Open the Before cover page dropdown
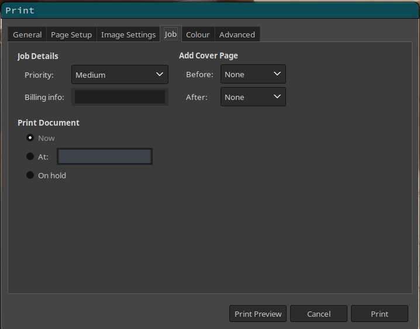Screen dimensions: 420x329 coord(253,74)
